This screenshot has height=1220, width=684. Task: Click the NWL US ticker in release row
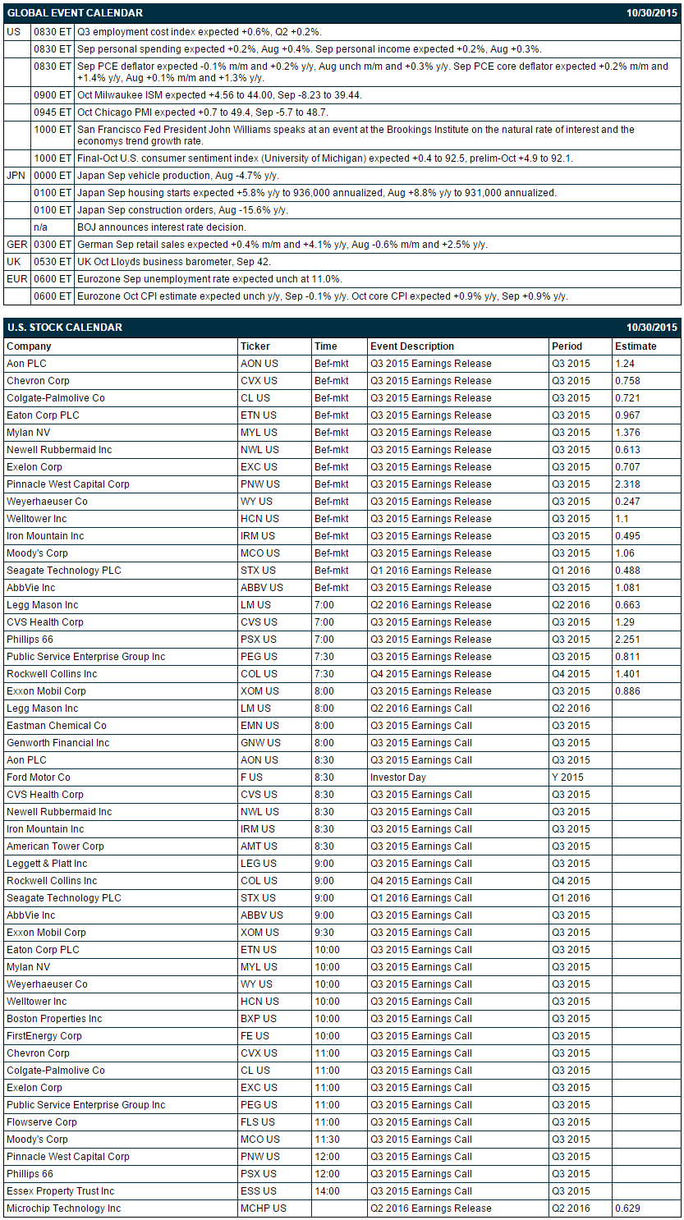tap(259, 450)
